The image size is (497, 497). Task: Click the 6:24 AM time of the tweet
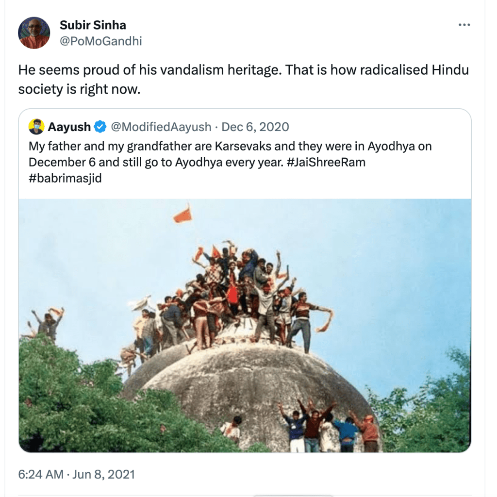pos(41,474)
